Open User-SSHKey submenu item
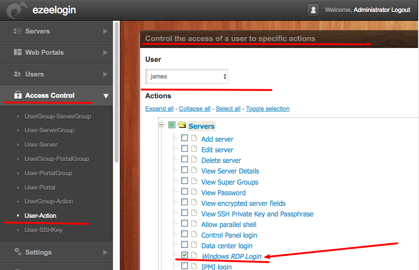This screenshot has height=270, width=419. pos(43,230)
